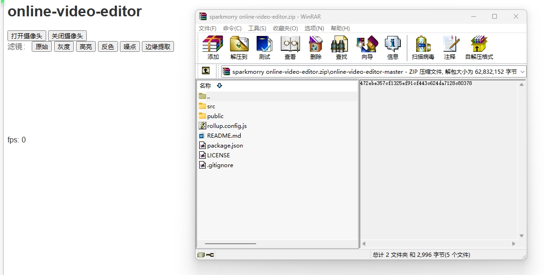
Task: Click the Open Camera (打开摄像头) button
Action: coord(27,36)
